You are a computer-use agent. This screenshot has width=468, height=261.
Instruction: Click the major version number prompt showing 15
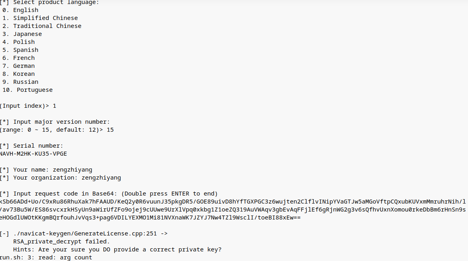tap(57, 130)
